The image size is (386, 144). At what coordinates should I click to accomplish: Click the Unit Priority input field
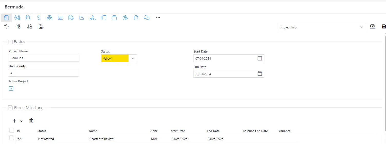pos(44,73)
